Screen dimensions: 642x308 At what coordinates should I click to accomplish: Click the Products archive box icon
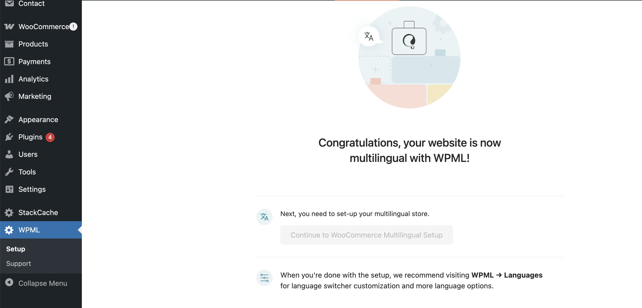9,44
